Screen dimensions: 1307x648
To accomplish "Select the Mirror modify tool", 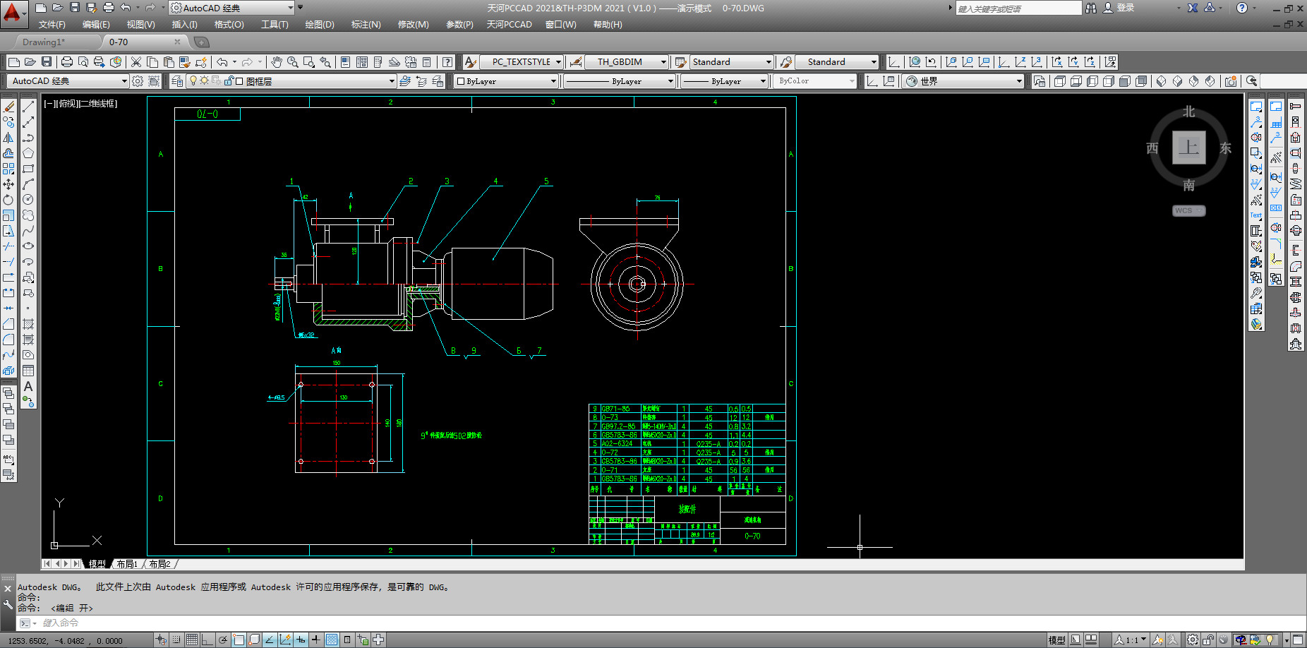I will click(x=8, y=138).
